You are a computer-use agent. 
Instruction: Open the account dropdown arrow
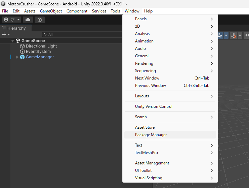[18, 20]
